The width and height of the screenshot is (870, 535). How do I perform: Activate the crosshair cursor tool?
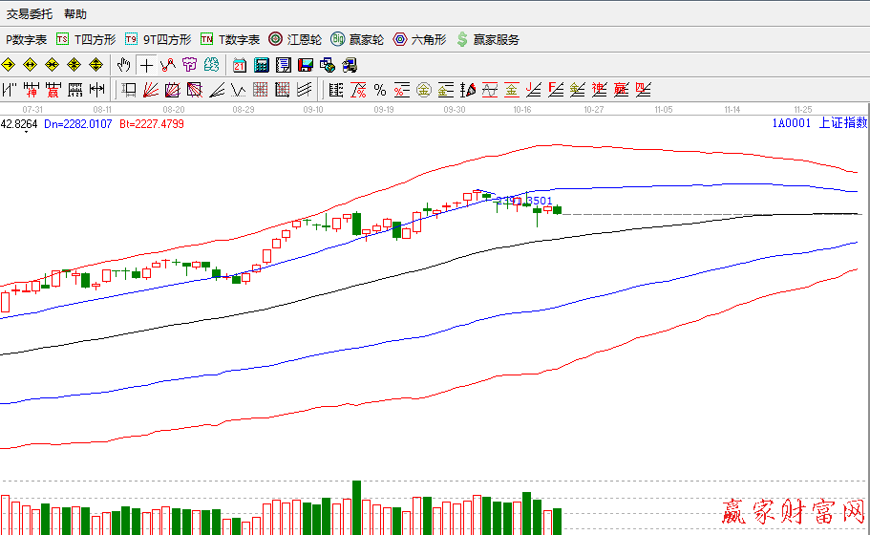coord(145,65)
